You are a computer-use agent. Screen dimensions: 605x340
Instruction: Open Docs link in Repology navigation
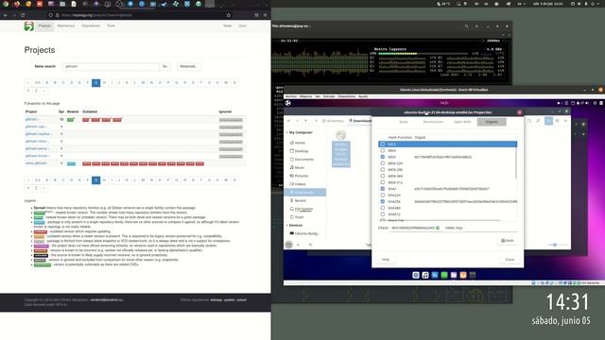242,25
